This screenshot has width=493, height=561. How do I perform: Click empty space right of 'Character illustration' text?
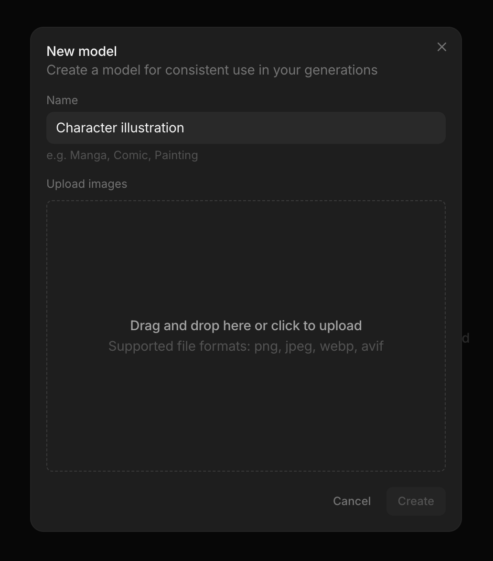tap(315, 128)
